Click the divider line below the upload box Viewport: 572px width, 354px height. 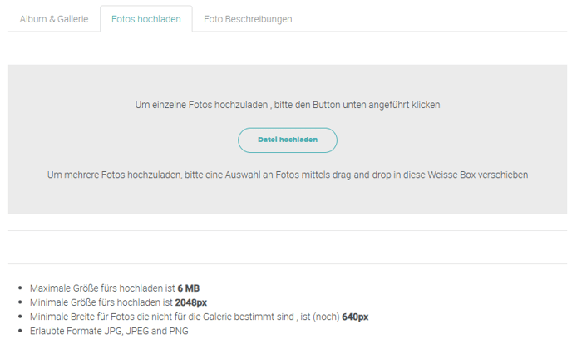pyautogui.click(x=287, y=230)
